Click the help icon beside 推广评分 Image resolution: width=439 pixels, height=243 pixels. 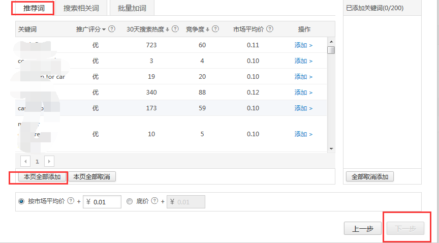pos(112,29)
